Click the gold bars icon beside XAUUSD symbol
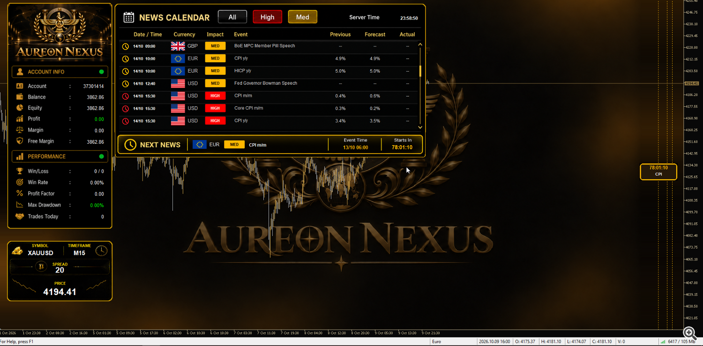The image size is (703, 346). coord(17,250)
